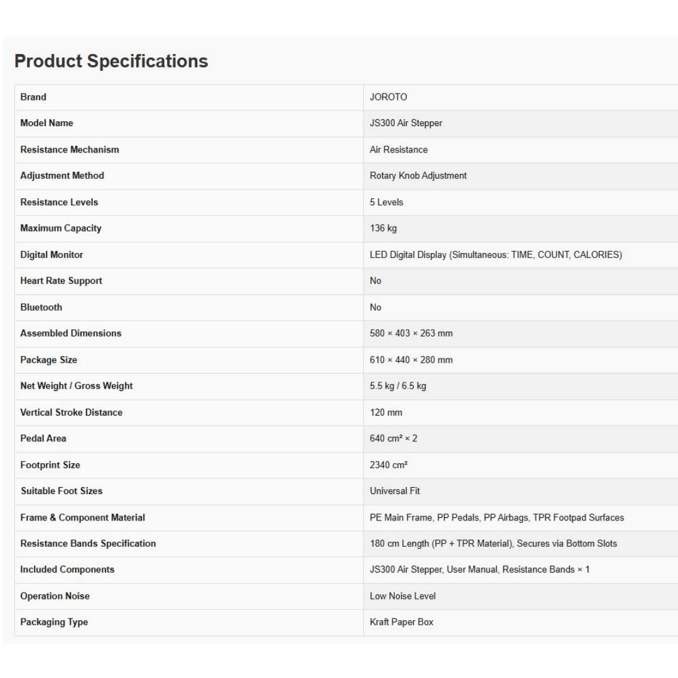Select the 136 kg maximum capacity value

point(383,229)
